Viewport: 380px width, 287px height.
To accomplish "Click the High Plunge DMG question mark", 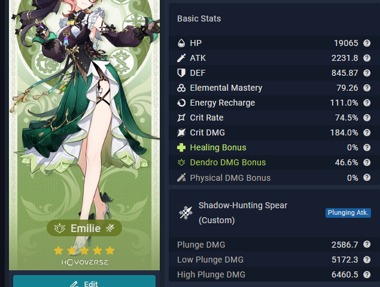I will [x=367, y=274].
